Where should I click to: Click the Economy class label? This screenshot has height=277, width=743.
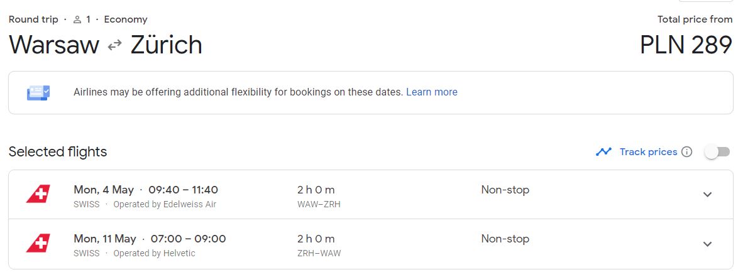click(126, 20)
